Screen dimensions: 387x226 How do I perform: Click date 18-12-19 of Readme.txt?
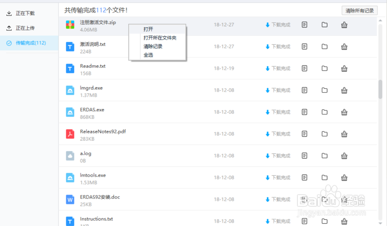click(224, 68)
